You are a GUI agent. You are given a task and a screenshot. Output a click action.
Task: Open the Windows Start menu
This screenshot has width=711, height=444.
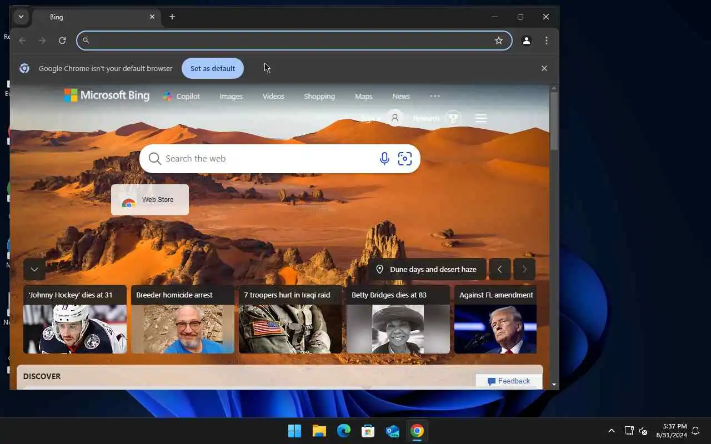294,431
